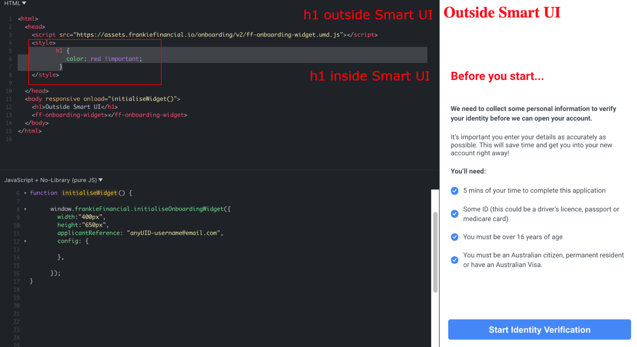Collapse the fold arrow at JS line 8
Screen dimensions: 637x347
tap(25, 209)
